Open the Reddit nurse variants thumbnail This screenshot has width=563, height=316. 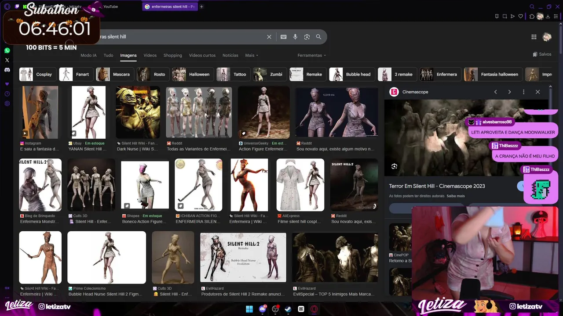coord(199,112)
